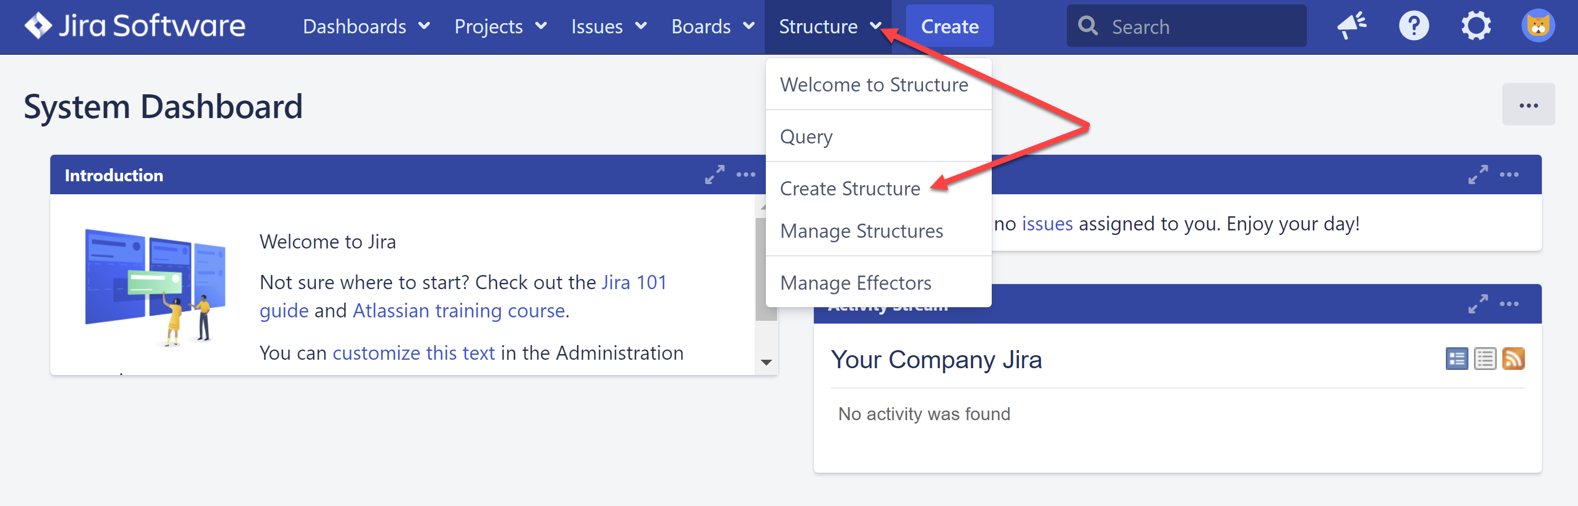Open the administration gear icon
Screen dimensions: 1578x506
click(1475, 26)
